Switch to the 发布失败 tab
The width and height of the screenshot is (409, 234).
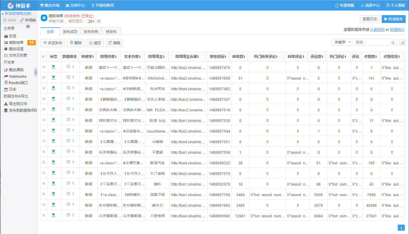tap(91, 31)
